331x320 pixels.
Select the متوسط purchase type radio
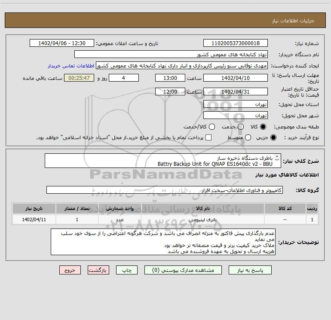point(248,137)
